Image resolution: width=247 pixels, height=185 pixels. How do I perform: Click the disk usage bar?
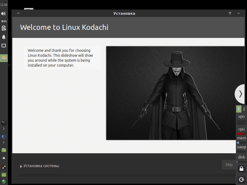(241, 162)
